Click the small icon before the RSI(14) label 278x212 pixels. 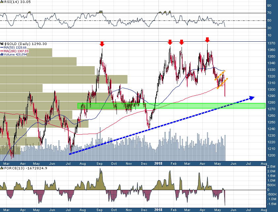[2, 2]
